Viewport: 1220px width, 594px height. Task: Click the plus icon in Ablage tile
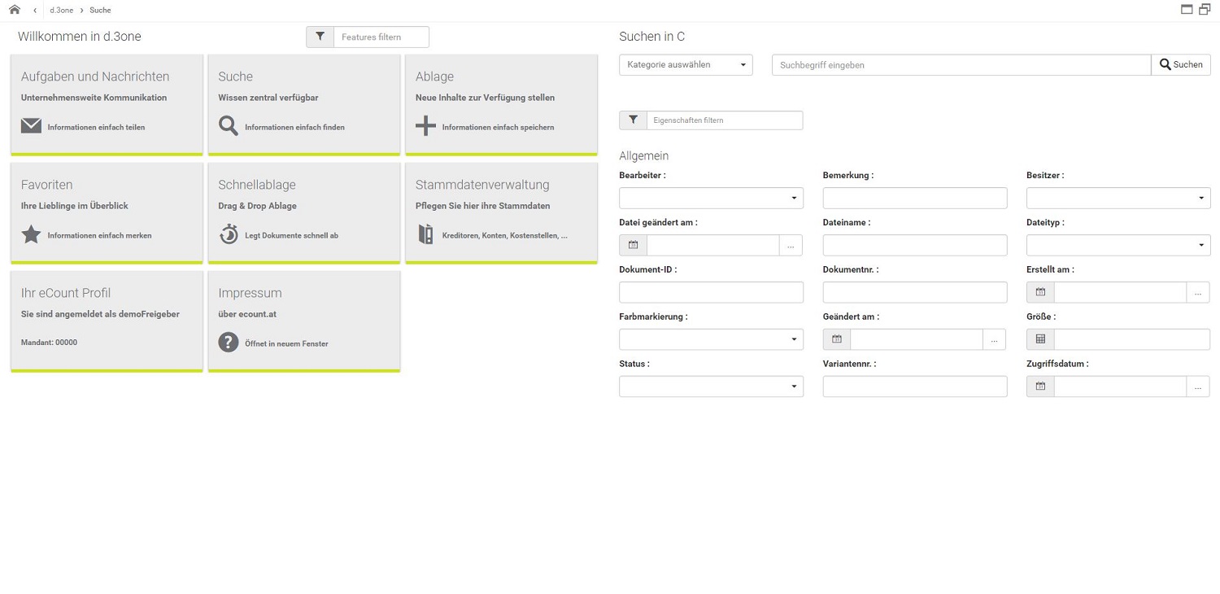tap(425, 126)
